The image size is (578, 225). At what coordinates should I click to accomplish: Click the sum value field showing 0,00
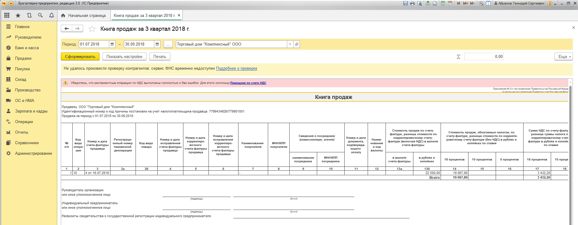coord(484,57)
